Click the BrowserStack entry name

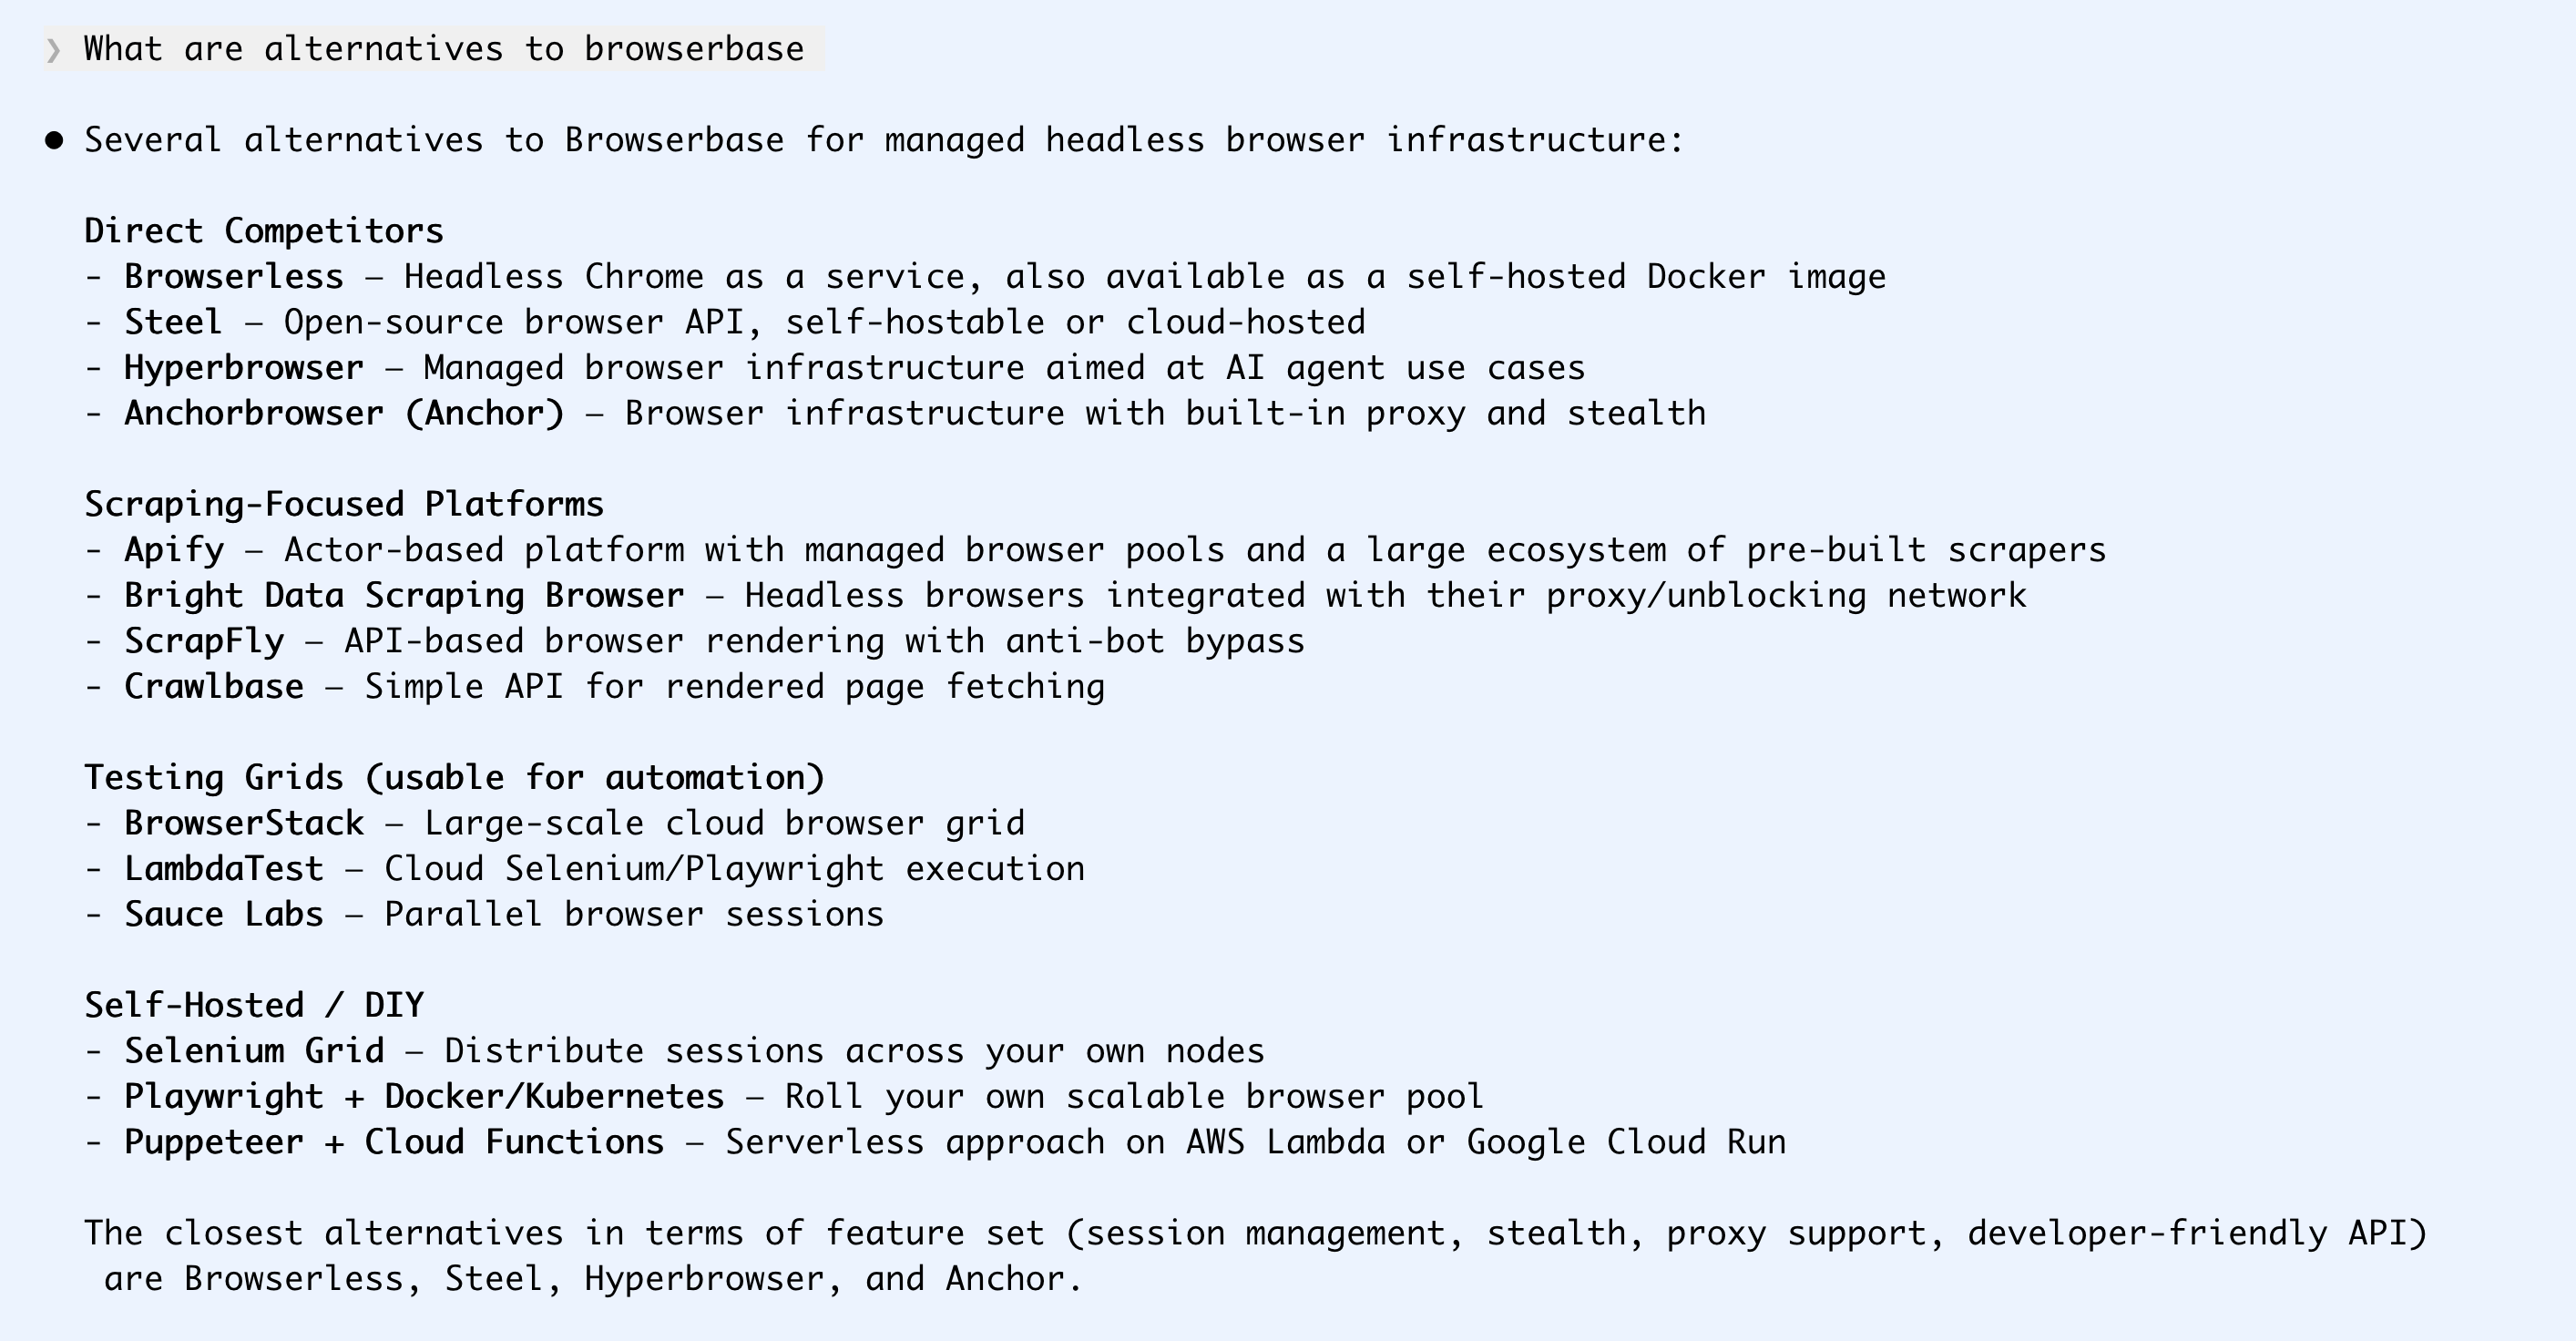[x=243, y=823]
